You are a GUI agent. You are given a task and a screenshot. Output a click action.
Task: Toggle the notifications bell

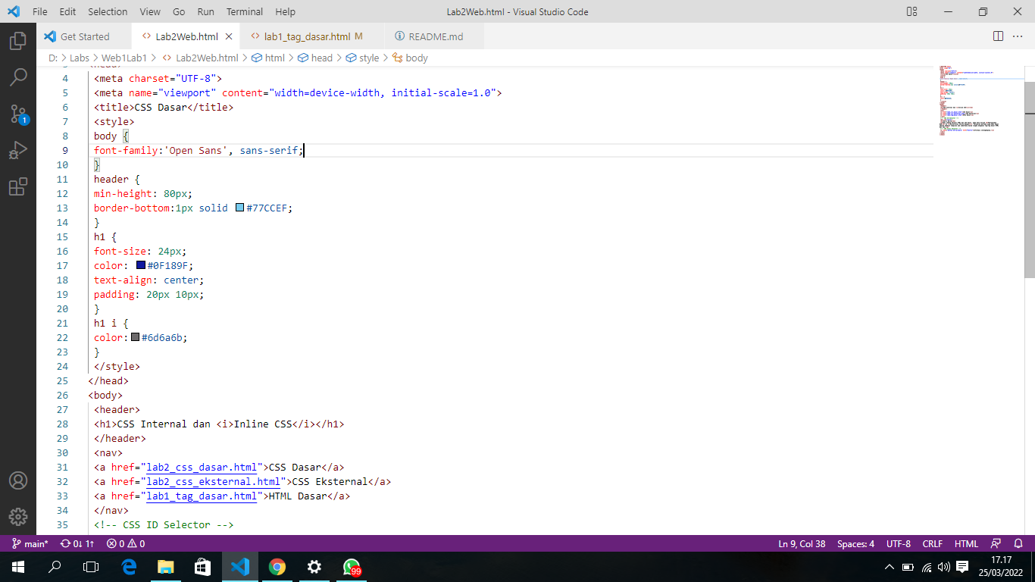[x=1017, y=543]
